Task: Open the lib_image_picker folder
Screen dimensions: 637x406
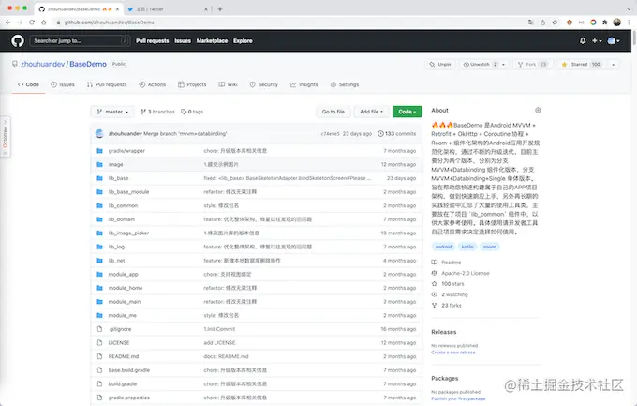Action: [x=128, y=233]
